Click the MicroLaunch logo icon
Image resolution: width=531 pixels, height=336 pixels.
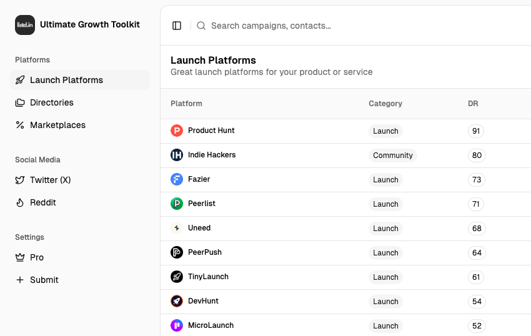(x=177, y=325)
